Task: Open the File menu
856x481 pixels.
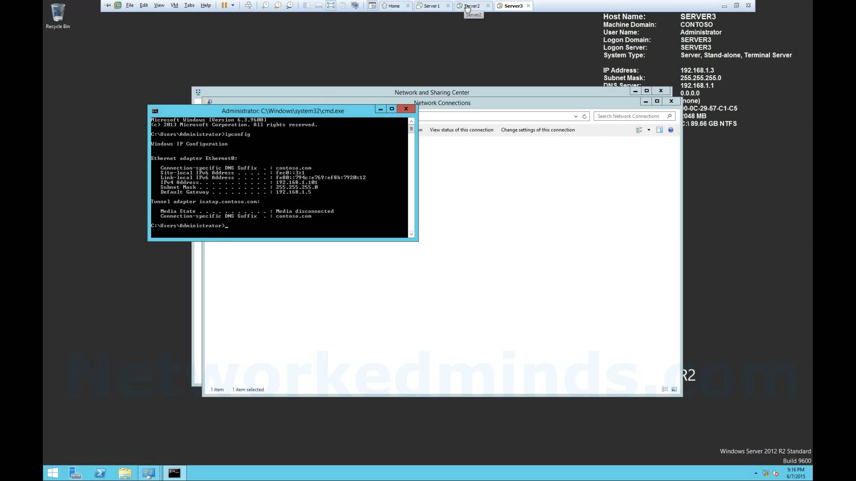Action: pyautogui.click(x=130, y=5)
